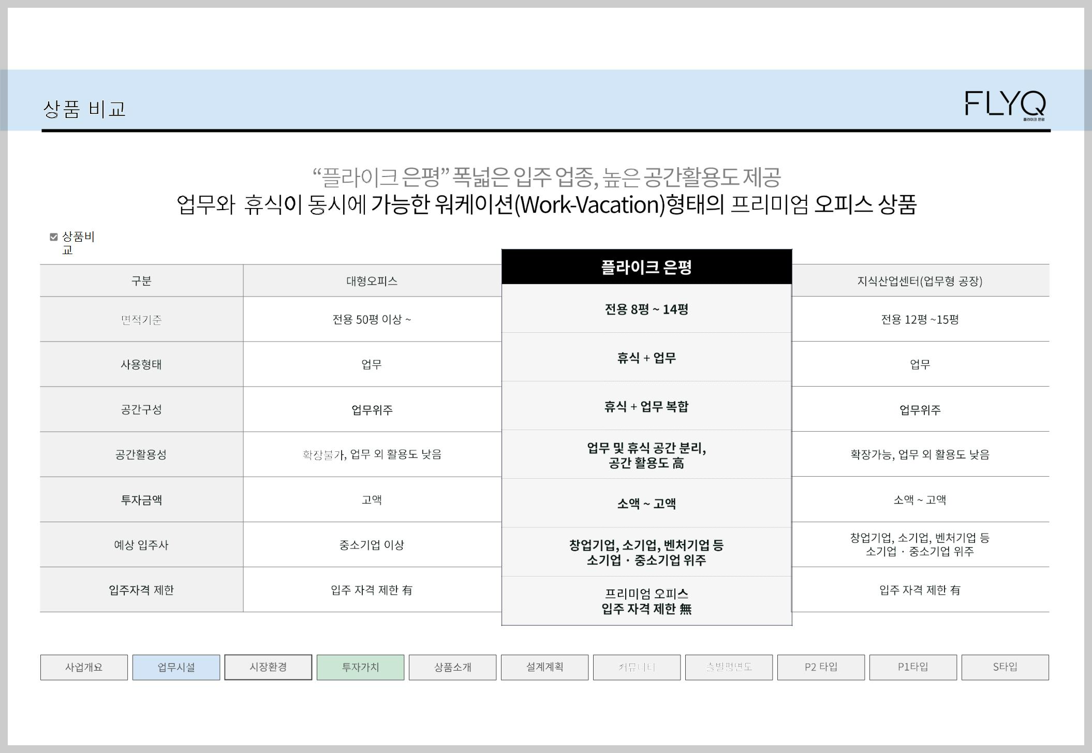Image resolution: width=1092 pixels, height=753 pixels.
Task: Select the 확장불가, 업무 외 활용도 낮음 cell
Action: pos(372,454)
